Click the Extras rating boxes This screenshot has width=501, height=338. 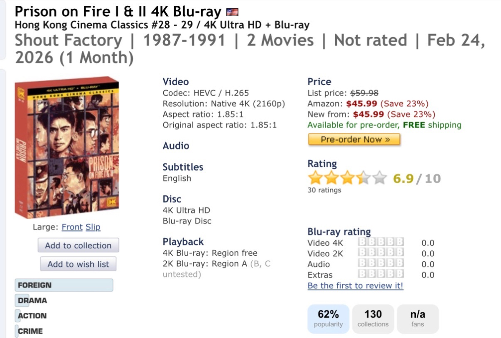click(380, 275)
